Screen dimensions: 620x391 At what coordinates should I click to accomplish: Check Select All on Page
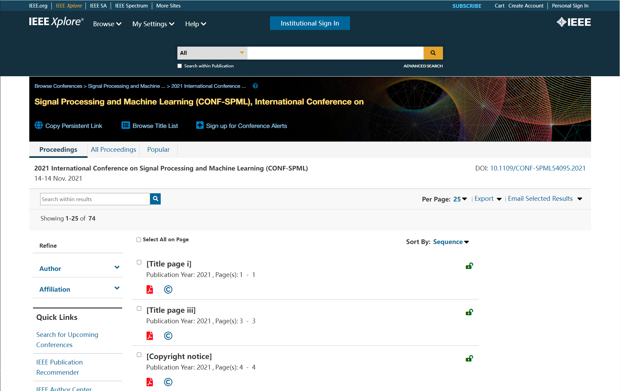click(139, 240)
